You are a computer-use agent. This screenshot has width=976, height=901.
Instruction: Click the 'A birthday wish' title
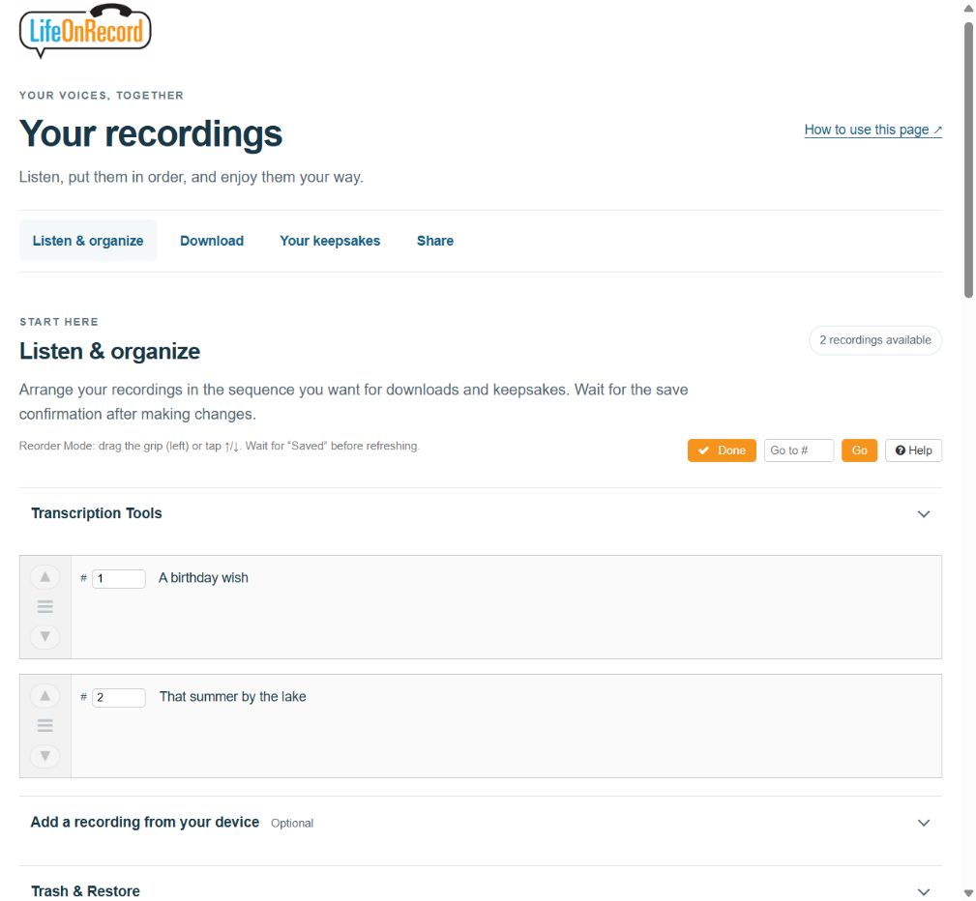203,577
